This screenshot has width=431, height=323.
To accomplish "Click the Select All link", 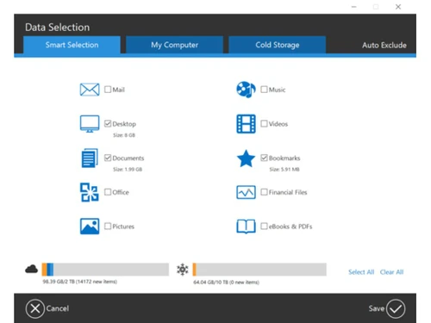I will tap(361, 272).
